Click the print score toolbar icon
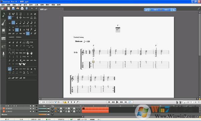 pyautogui.click(x=22, y=8)
